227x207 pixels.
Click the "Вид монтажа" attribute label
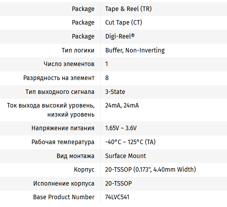click(75, 156)
